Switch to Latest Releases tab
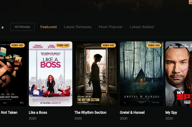The width and height of the screenshot is (192, 127). 78,27
